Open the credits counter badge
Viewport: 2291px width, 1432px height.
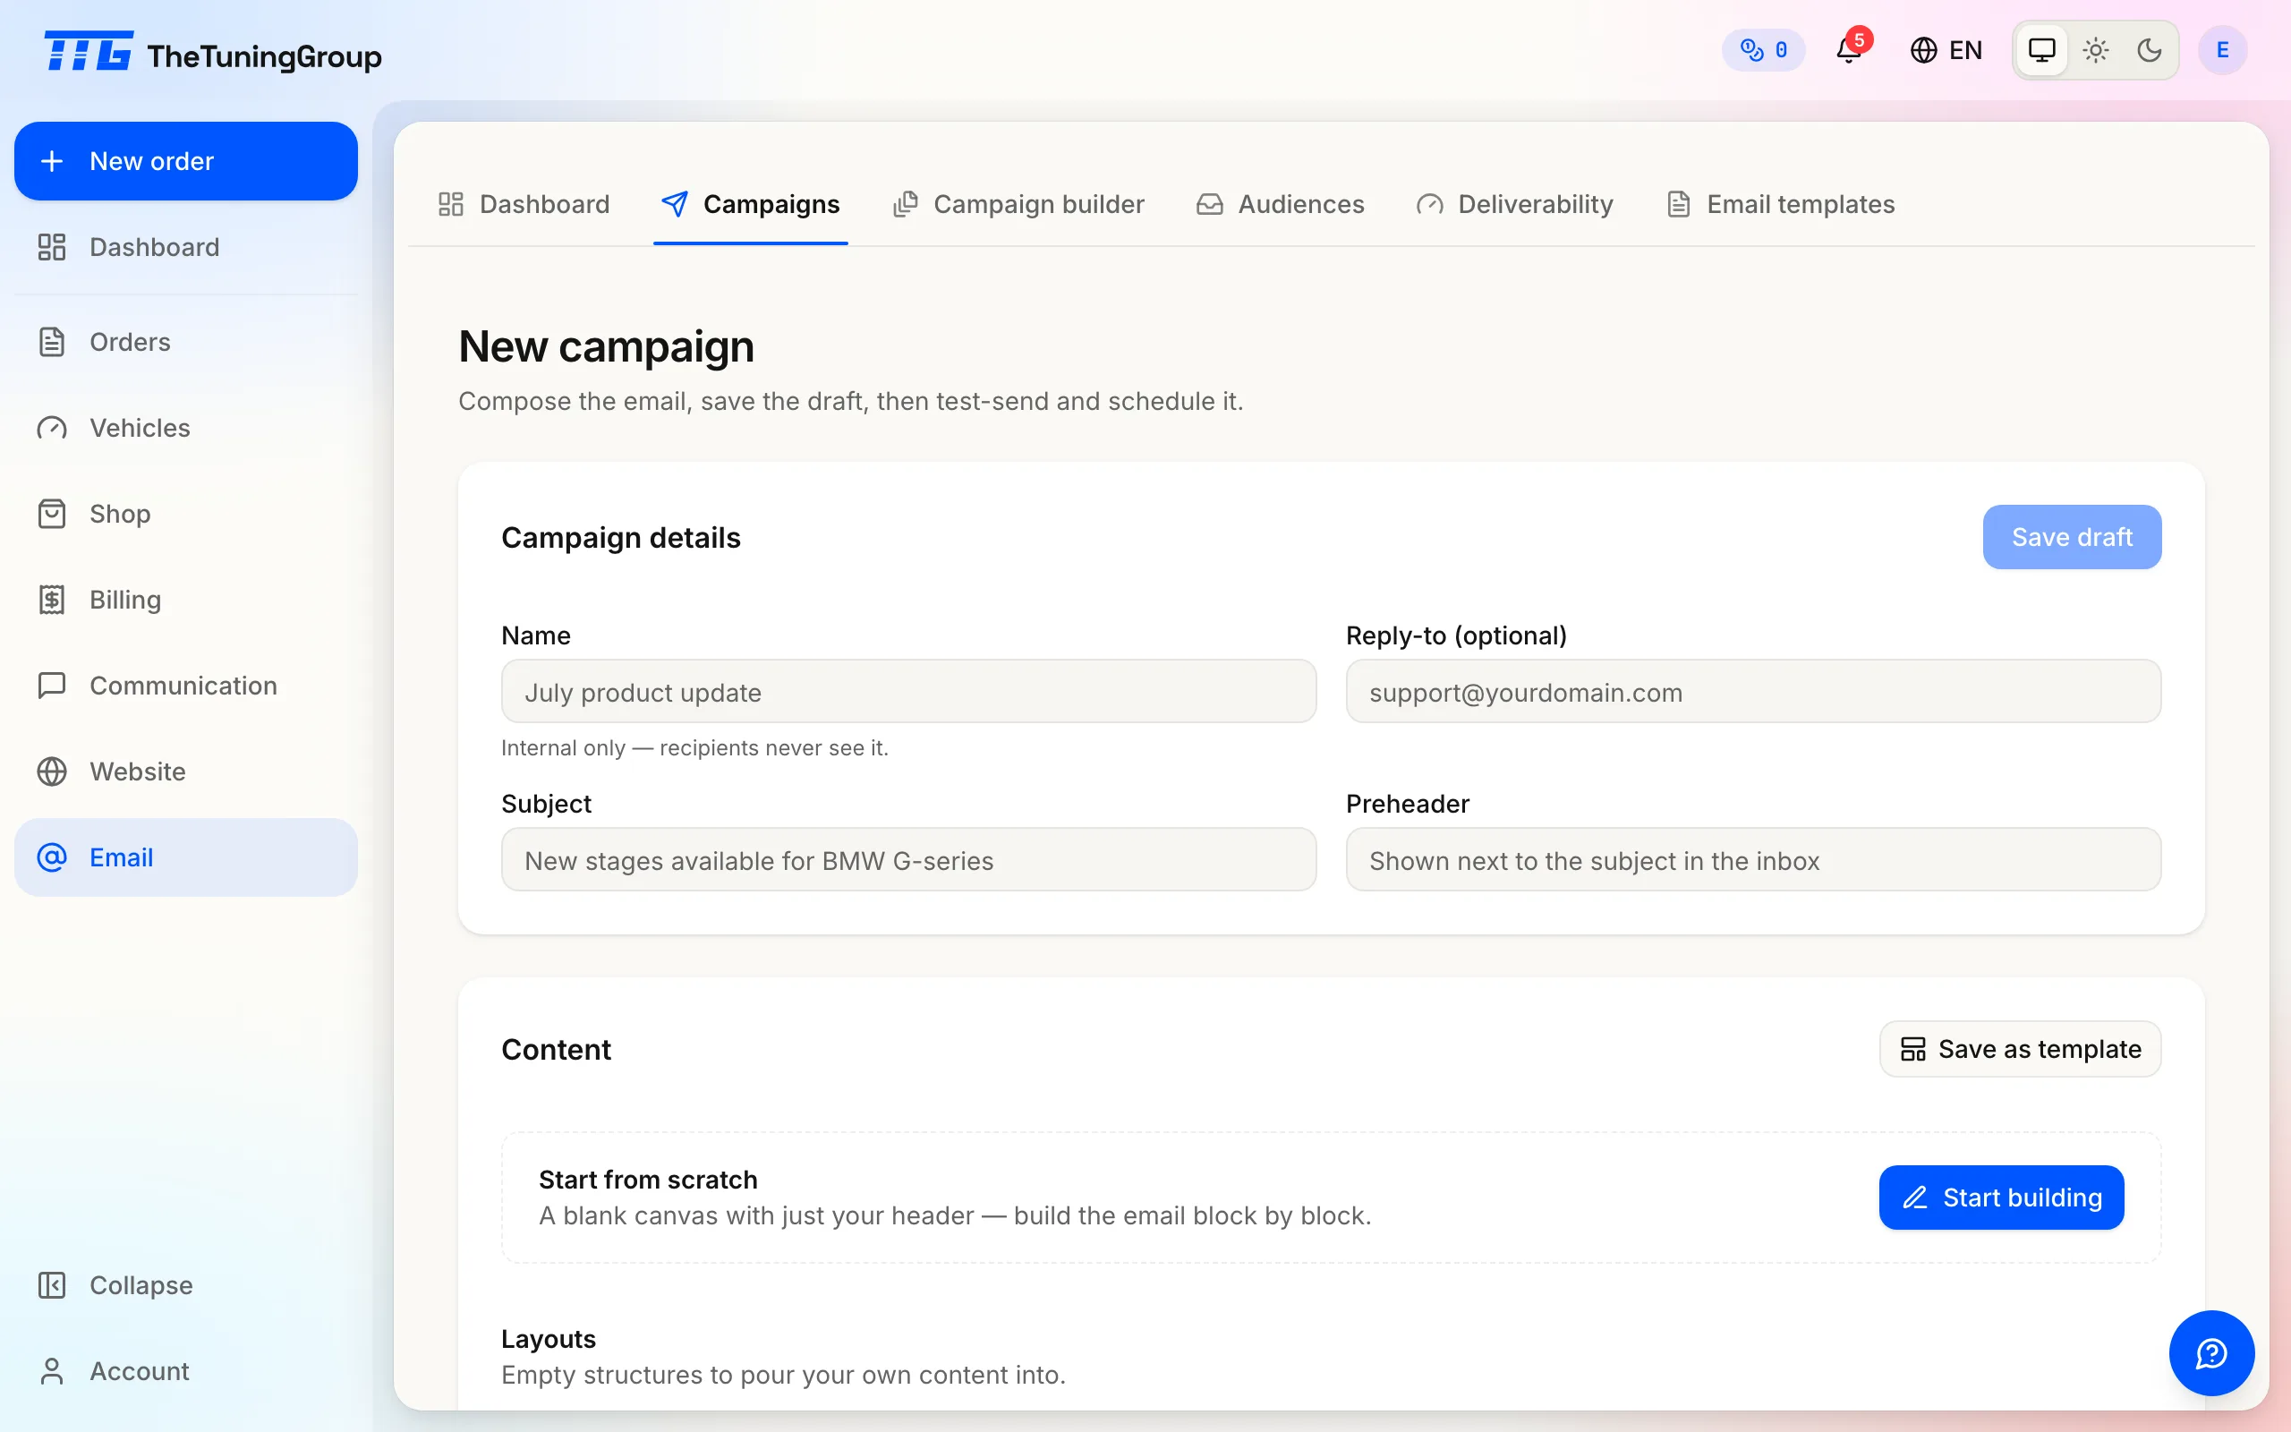click(x=1764, y=50)
